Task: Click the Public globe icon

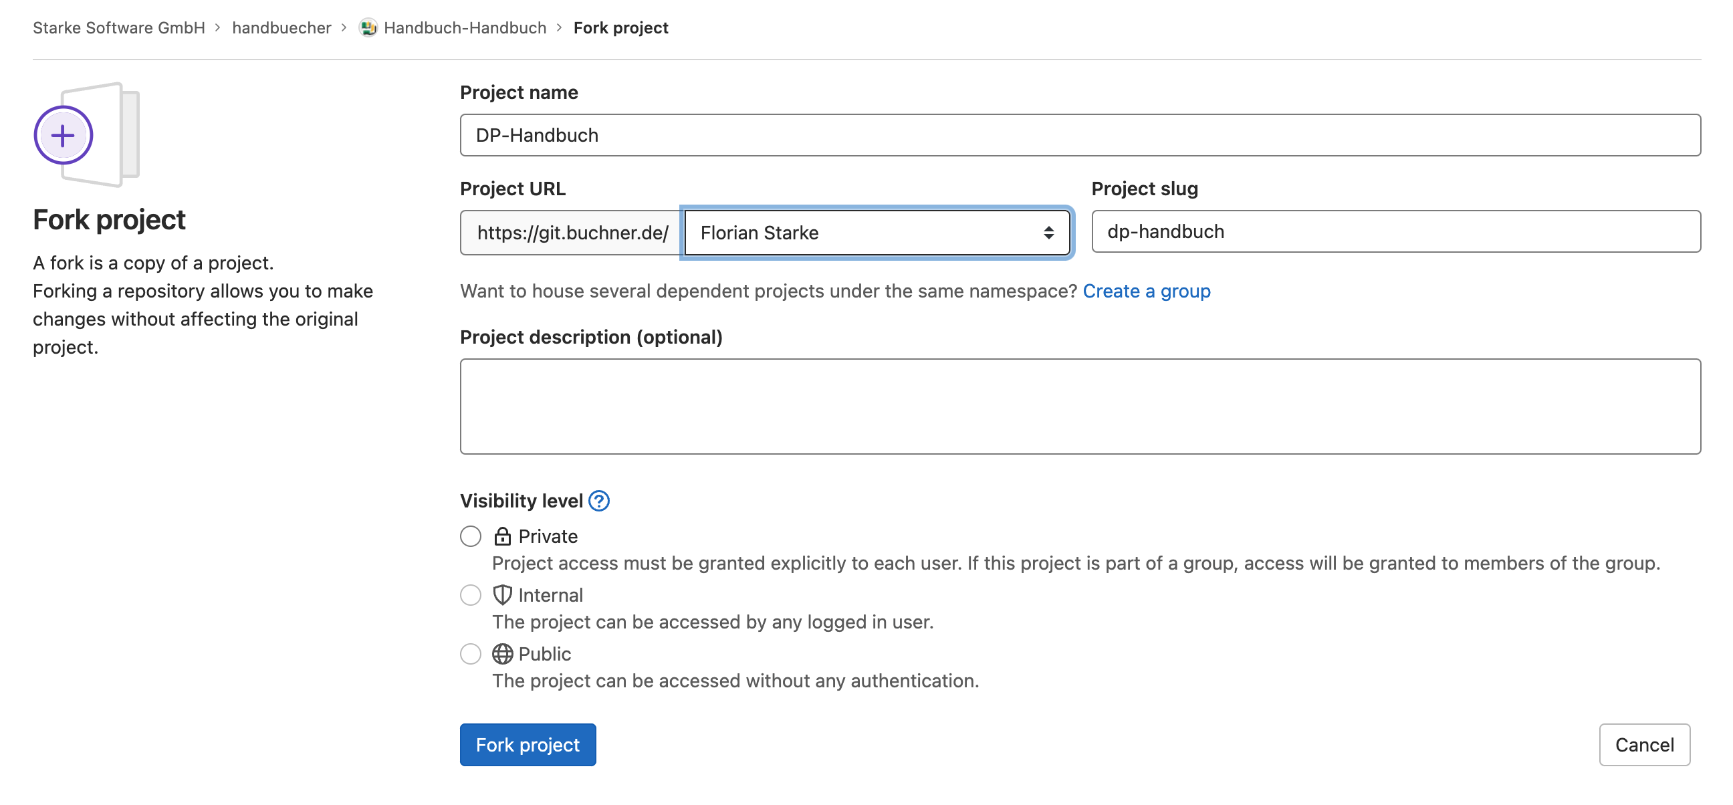Action: (x=502, y=654)
